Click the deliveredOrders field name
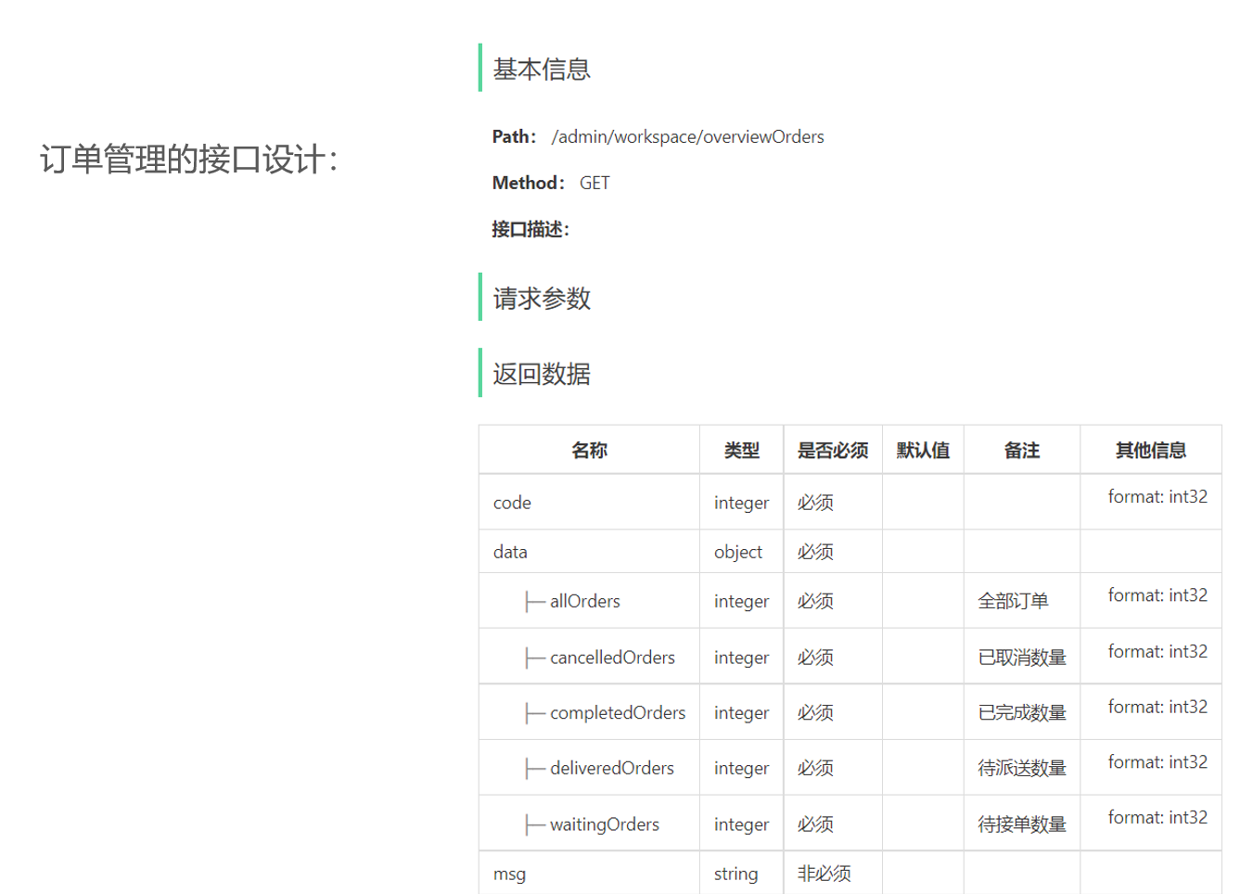Screen dimensions: 1240x894 pyautogui.click(x=611, y=768)
